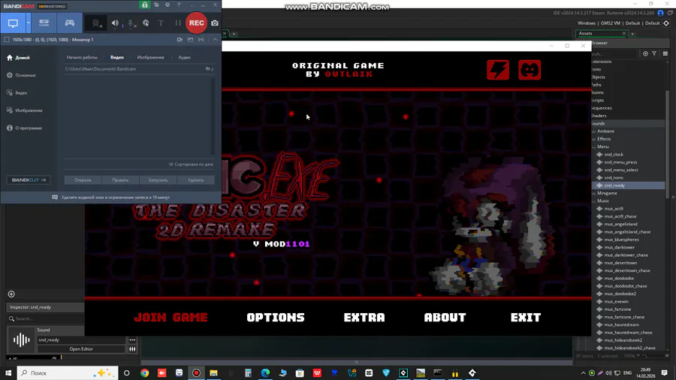Click add asset plus icon in asset browser
The height and width of the screenshot is (380, 676).
645,54
